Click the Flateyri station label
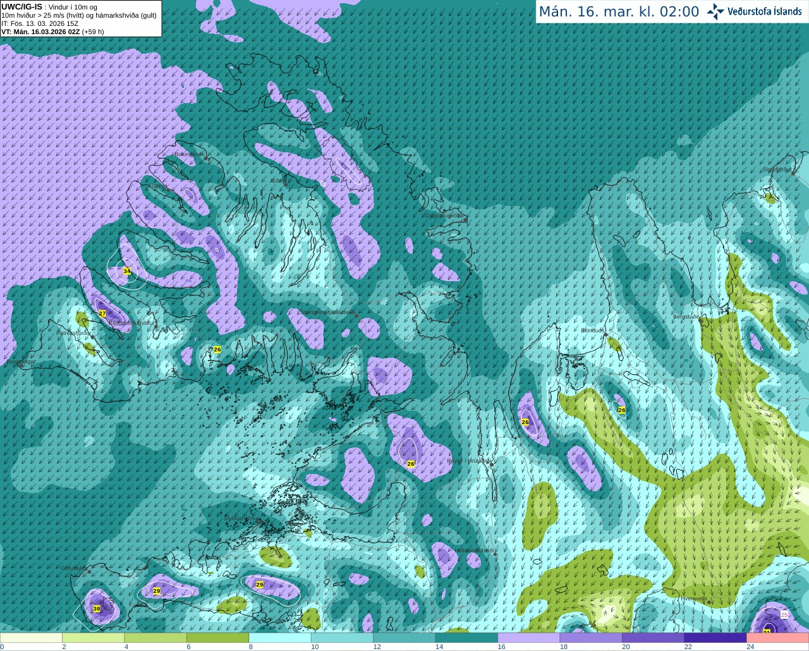 [x=160, y=186]
